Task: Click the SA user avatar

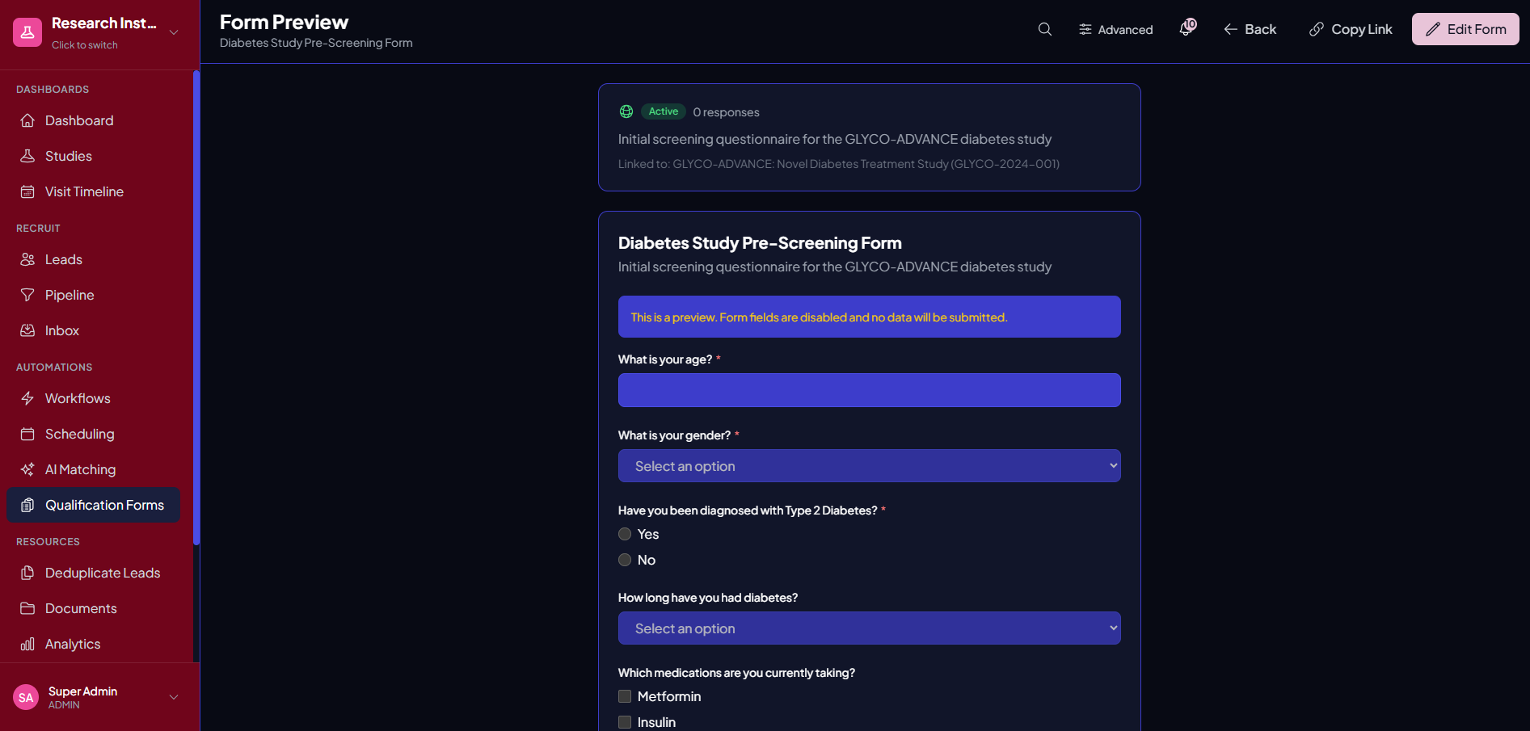Action: [x=26, y=697]
